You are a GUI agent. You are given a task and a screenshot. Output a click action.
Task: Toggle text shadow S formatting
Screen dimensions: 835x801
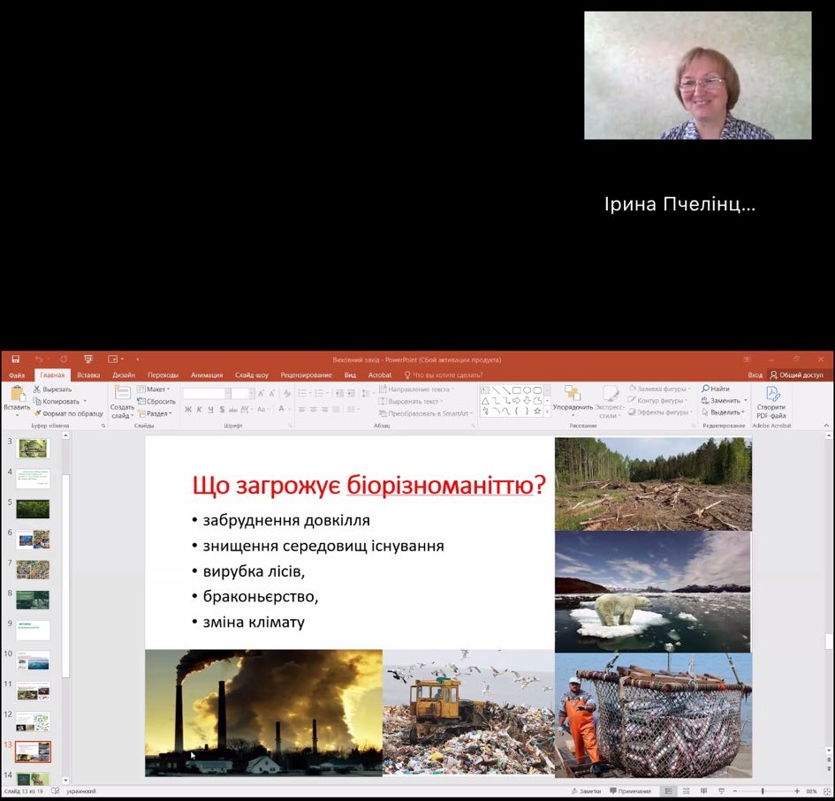[222, 409]
